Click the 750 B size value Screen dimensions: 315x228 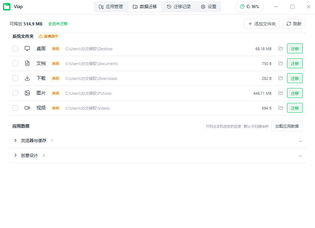267,64
